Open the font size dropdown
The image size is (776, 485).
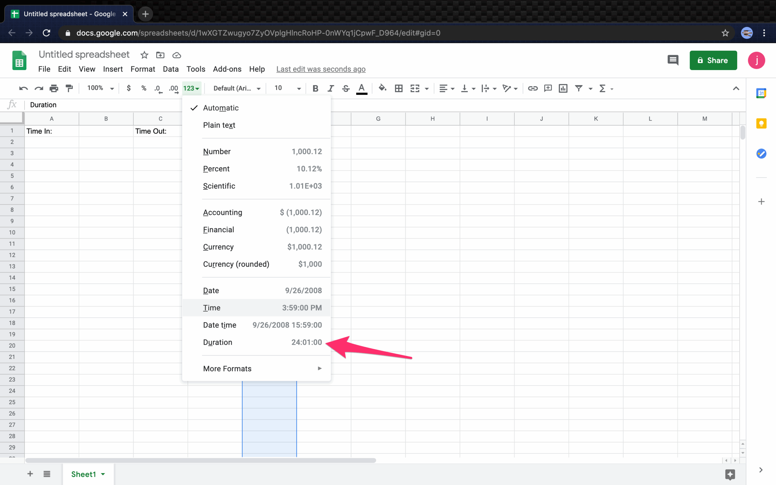(x=287, y=88)
